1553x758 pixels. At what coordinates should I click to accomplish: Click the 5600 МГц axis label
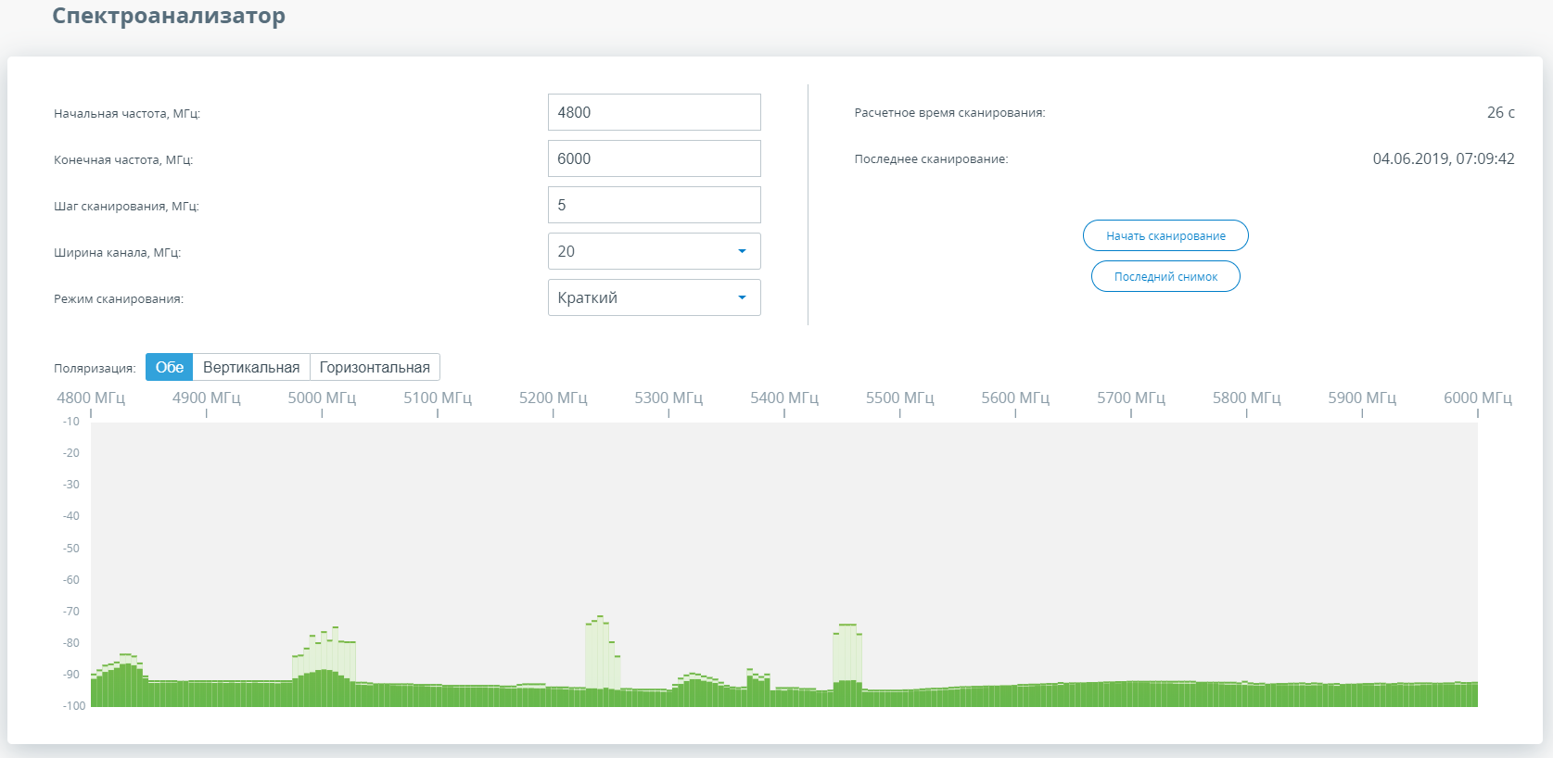tap(1015, 398)
